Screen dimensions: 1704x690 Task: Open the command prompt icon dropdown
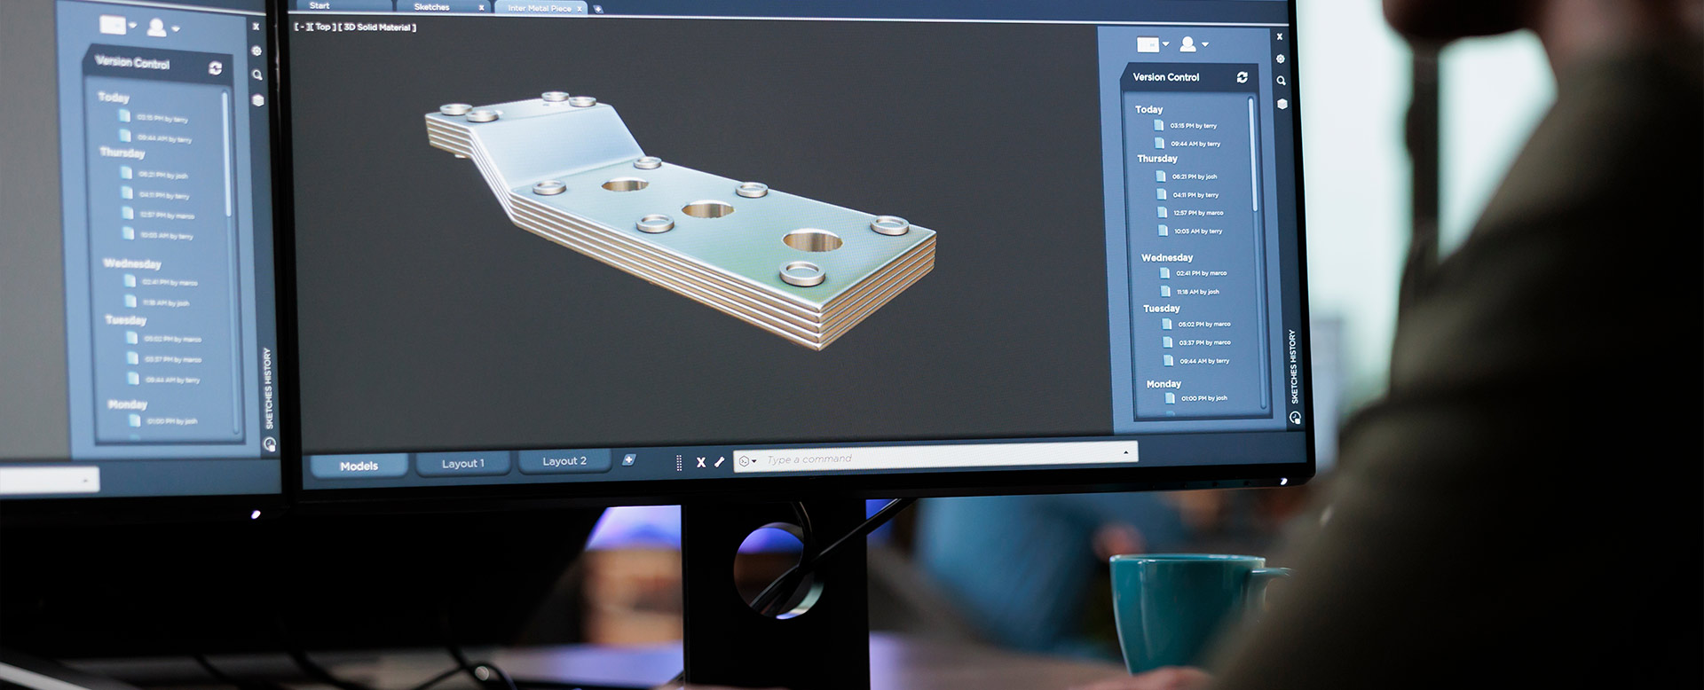pos(747,461)
